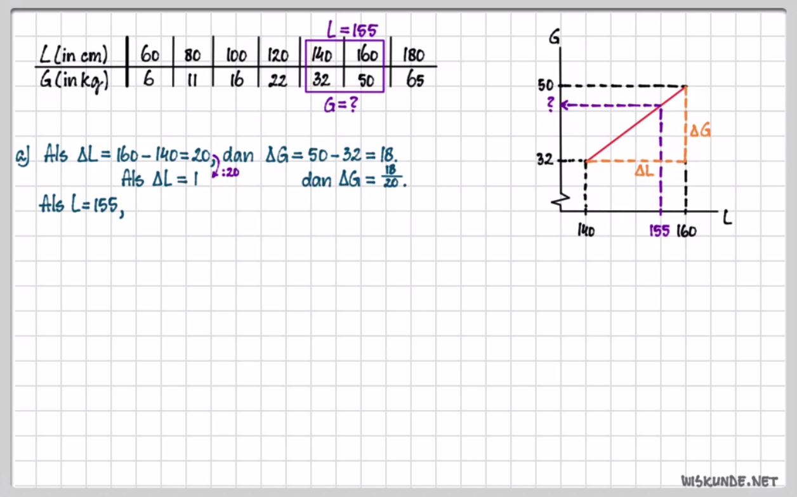Click the "a)" question label
The width and height of the screenshot is (797, 497).
[23, 156]
